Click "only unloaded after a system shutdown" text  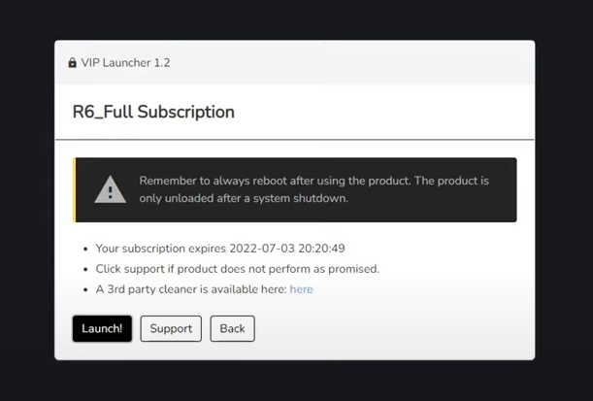coord(243,198)
